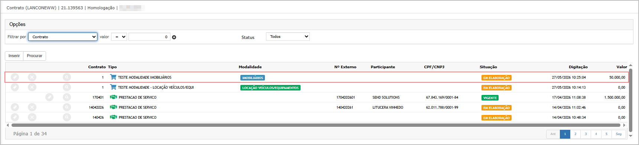Click horizontal scrollbar right arrow

point(624,125)
